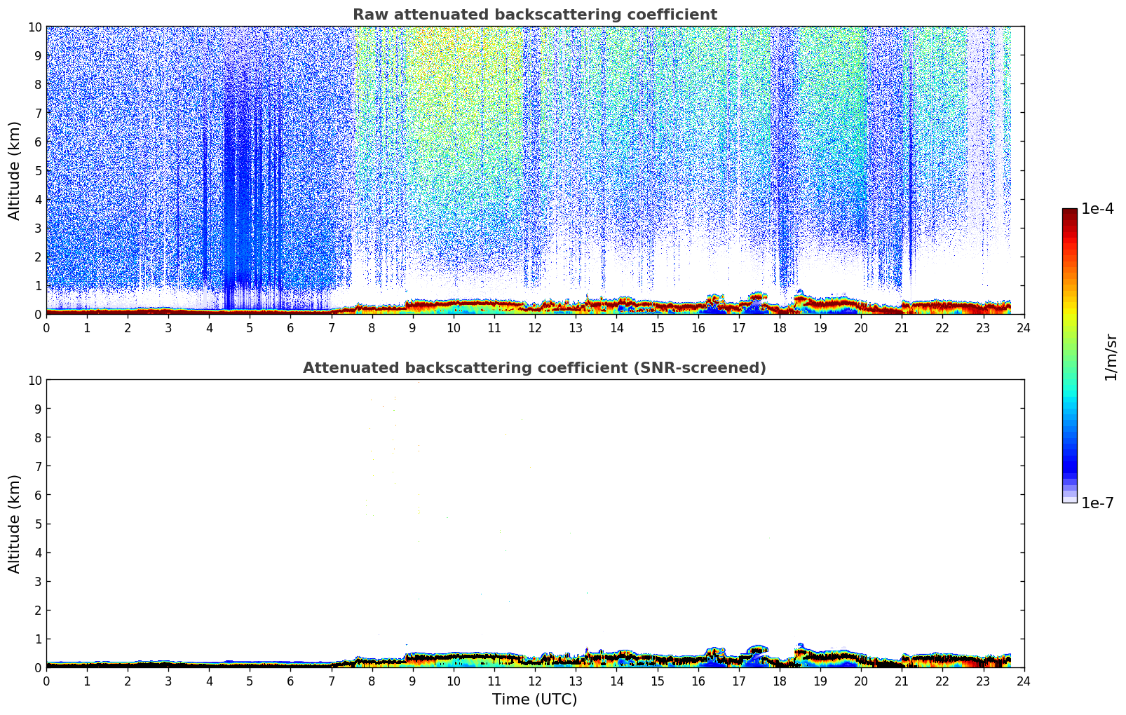Click the 'Raw attenuated backscattering coefficient' title

[x=535, y=15]
